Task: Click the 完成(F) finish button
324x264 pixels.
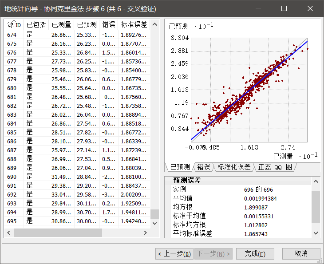Action: (x=255, y=254)
